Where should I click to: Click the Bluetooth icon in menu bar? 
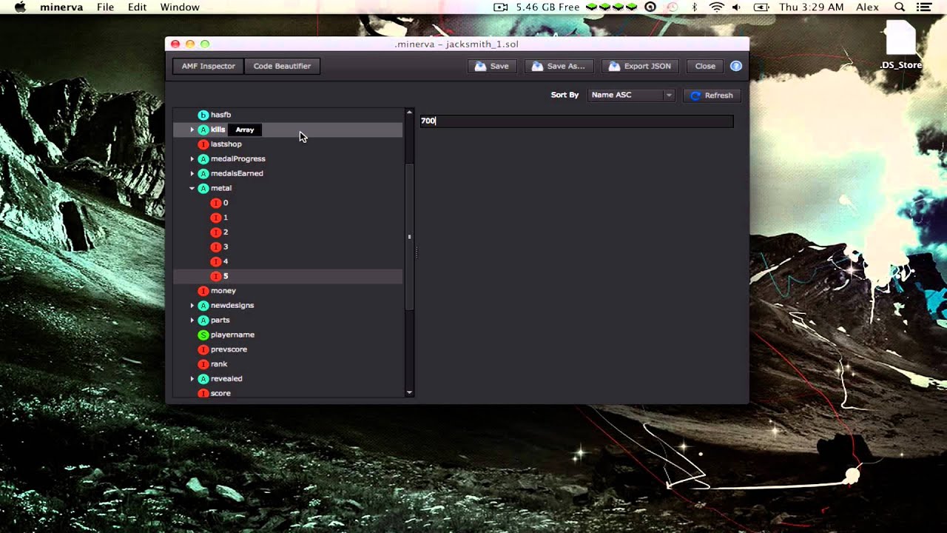694,7
